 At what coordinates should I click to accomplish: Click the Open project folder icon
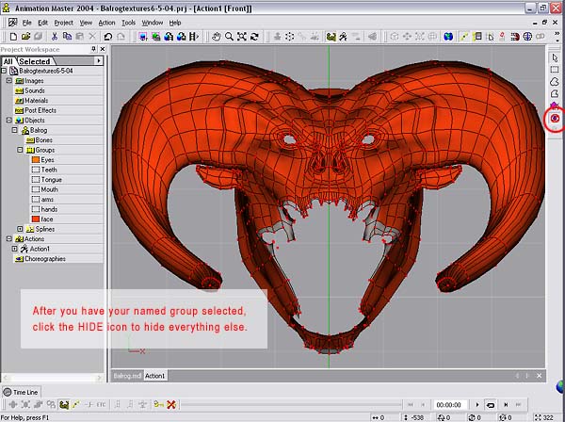click(25, 37)
